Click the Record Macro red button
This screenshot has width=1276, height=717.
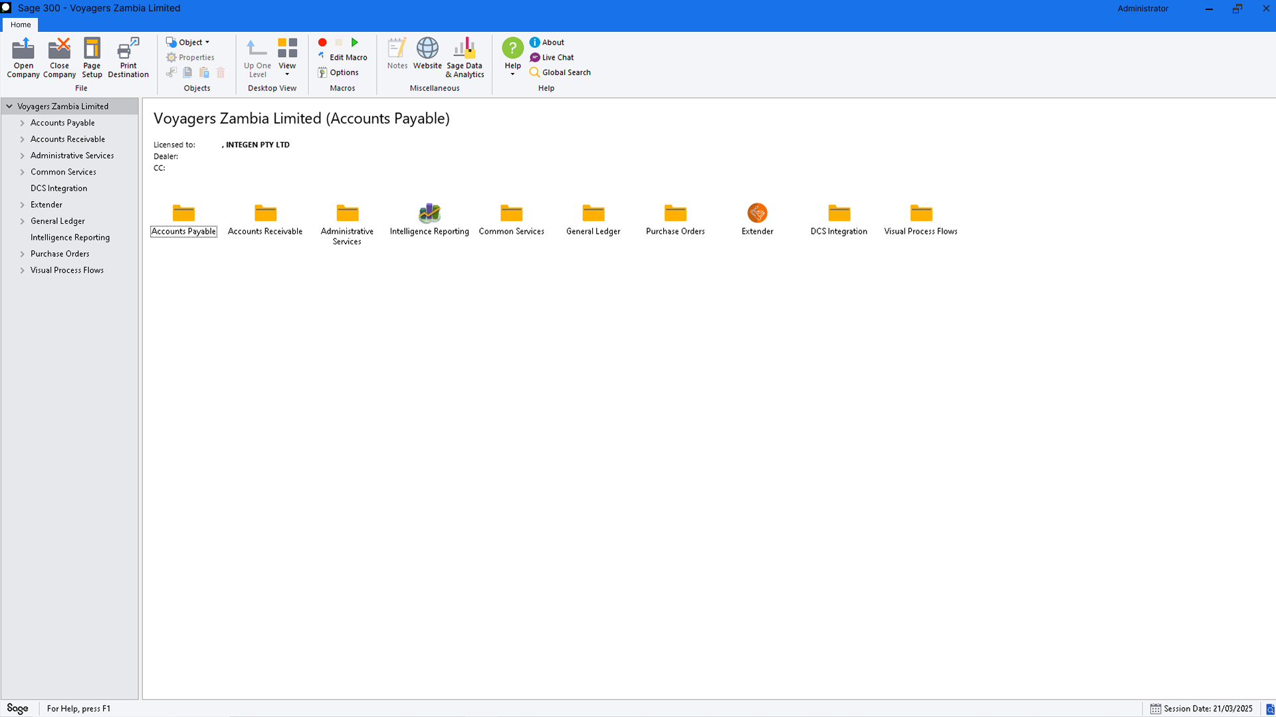[x=322, y=42]
